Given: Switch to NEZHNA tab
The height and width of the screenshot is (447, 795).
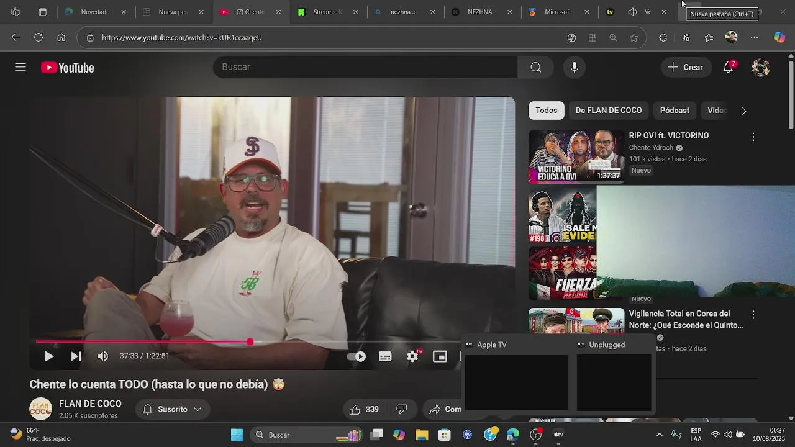Looking at the screenshot, I should click(x=482, y=12).
